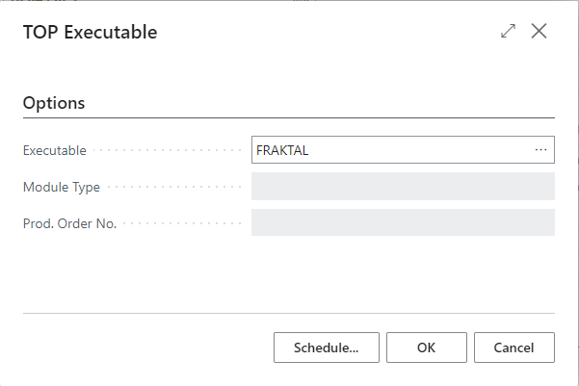
Task: Collapse the Options section heading
Action: click(x=54, y=102)
